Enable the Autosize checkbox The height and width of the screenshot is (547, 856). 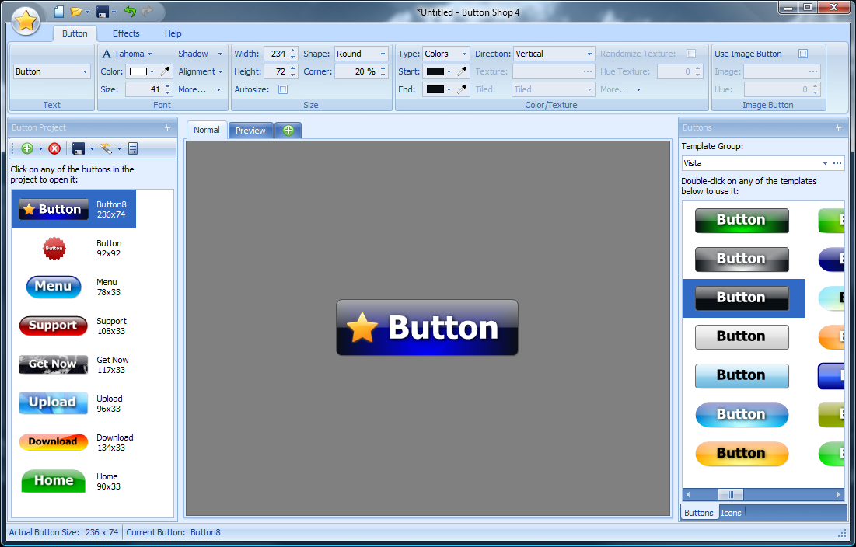pyautogui.click(x=282, y=89)
